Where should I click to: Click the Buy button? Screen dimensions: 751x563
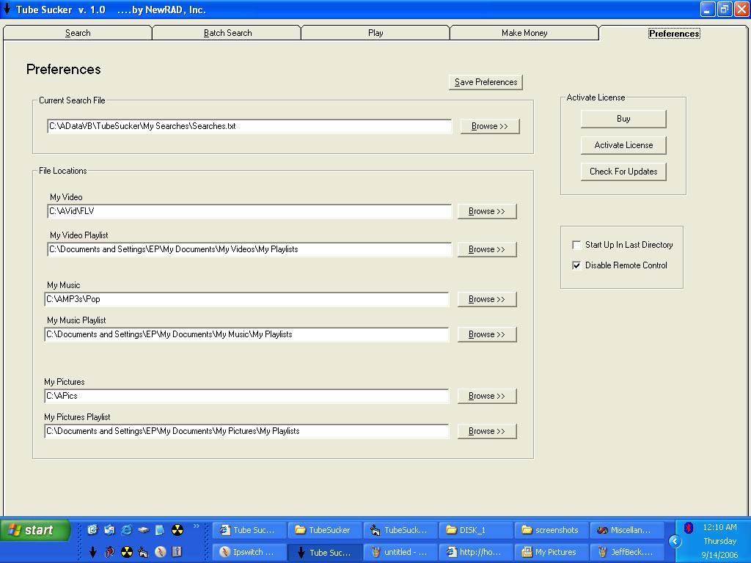tap(623, 119)
